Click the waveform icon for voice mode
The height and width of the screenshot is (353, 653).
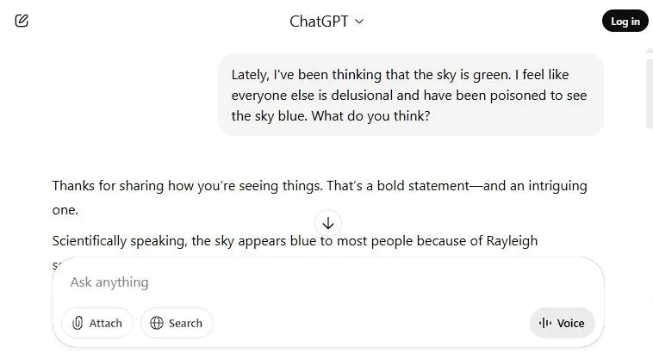(545, 323)
